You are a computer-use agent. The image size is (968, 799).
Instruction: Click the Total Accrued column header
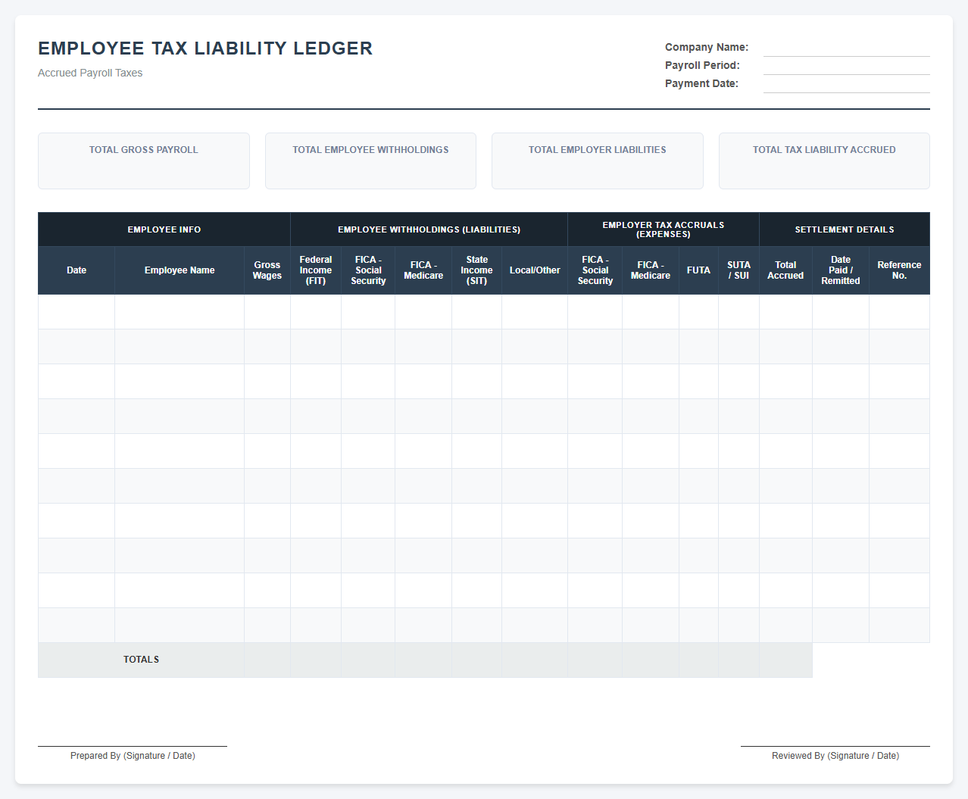[x=785, y=270]
